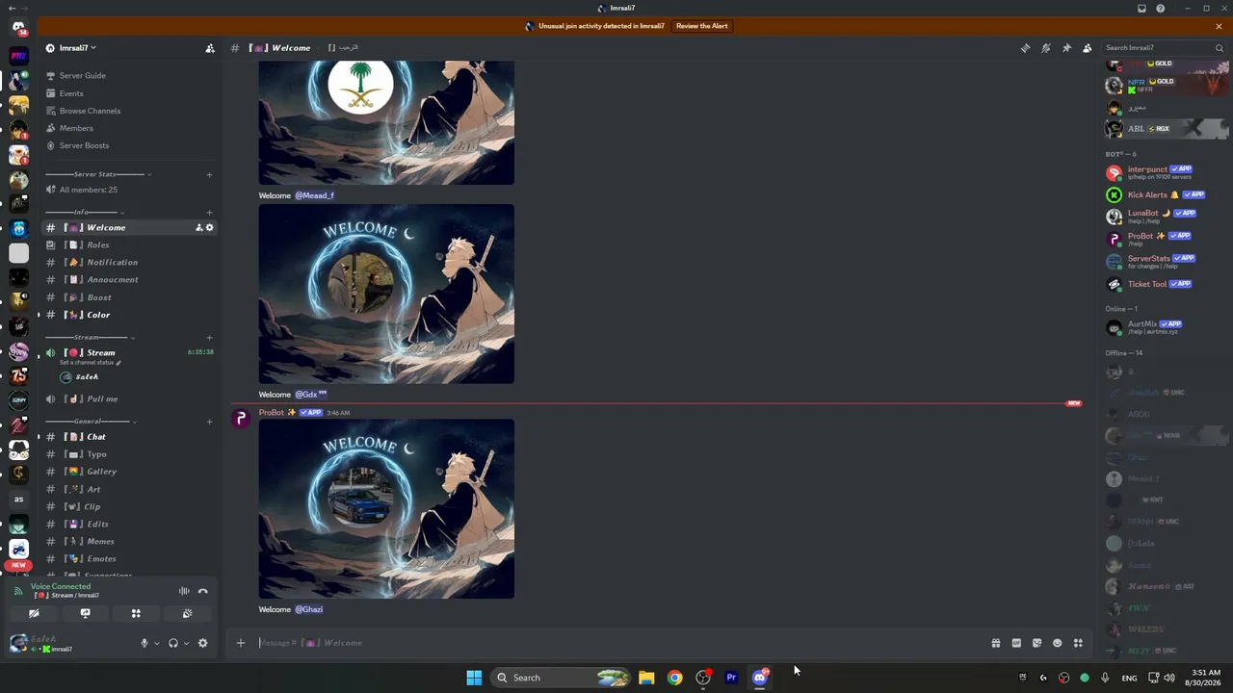
Task: Toggle channel notification settings bell icon
Action: (1046, 48)
